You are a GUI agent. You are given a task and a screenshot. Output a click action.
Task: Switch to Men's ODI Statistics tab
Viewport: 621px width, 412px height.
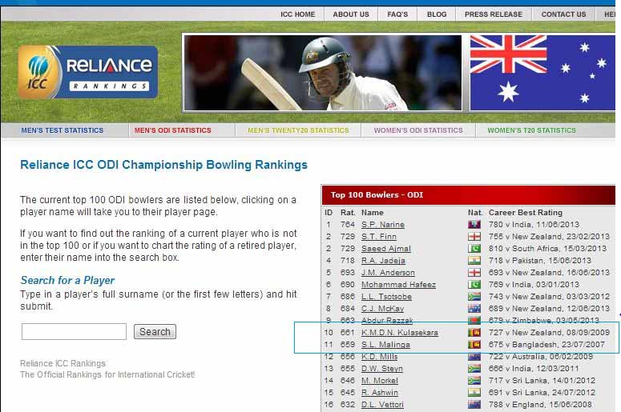172,130
